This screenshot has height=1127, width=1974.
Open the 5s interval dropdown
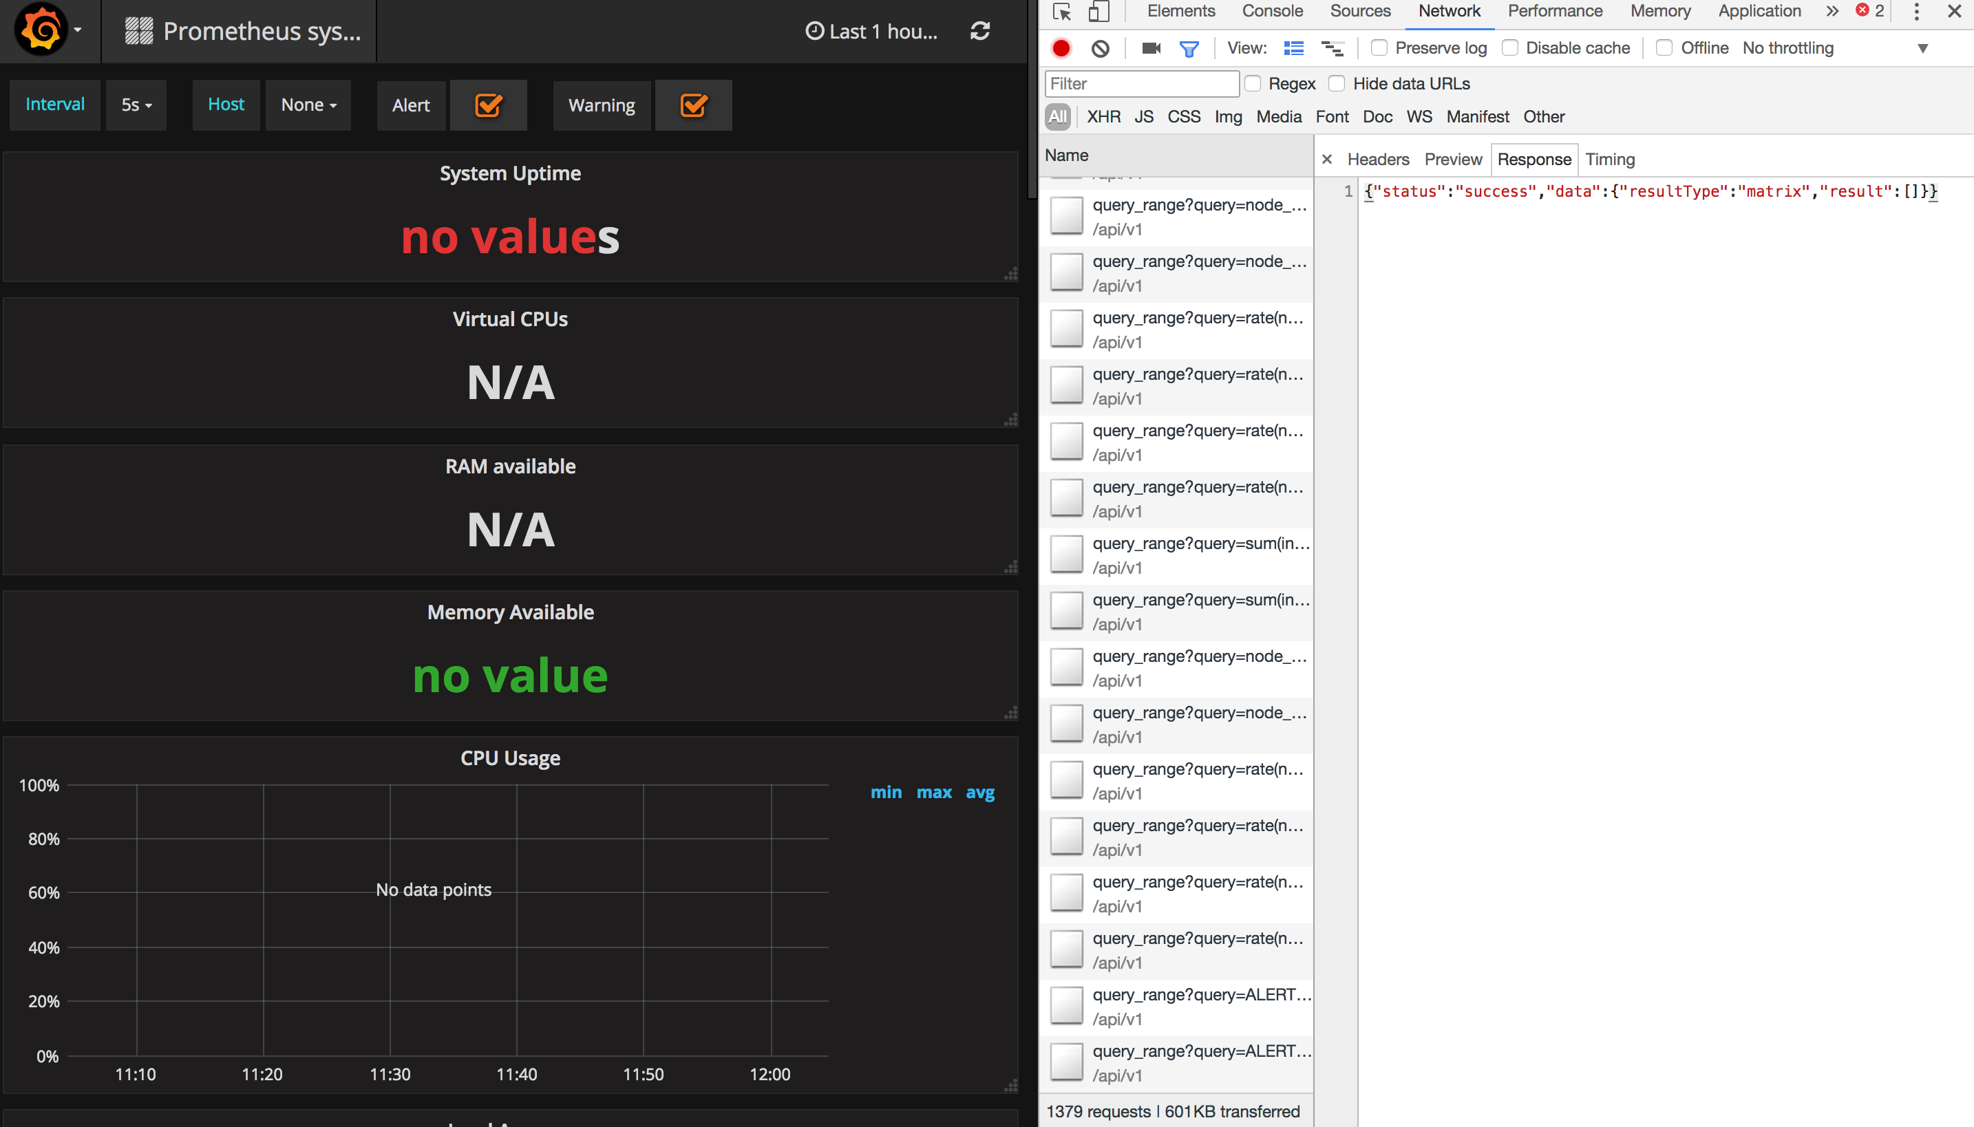coord(136,105)
